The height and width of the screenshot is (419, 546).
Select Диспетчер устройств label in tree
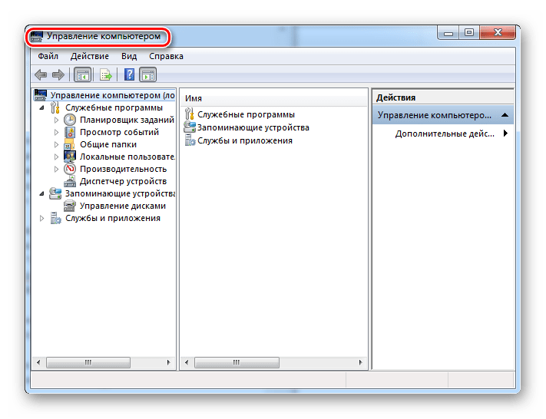pos(124,181)
